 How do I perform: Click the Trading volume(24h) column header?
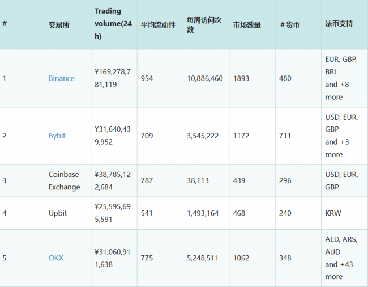click(x=113, y=23)
